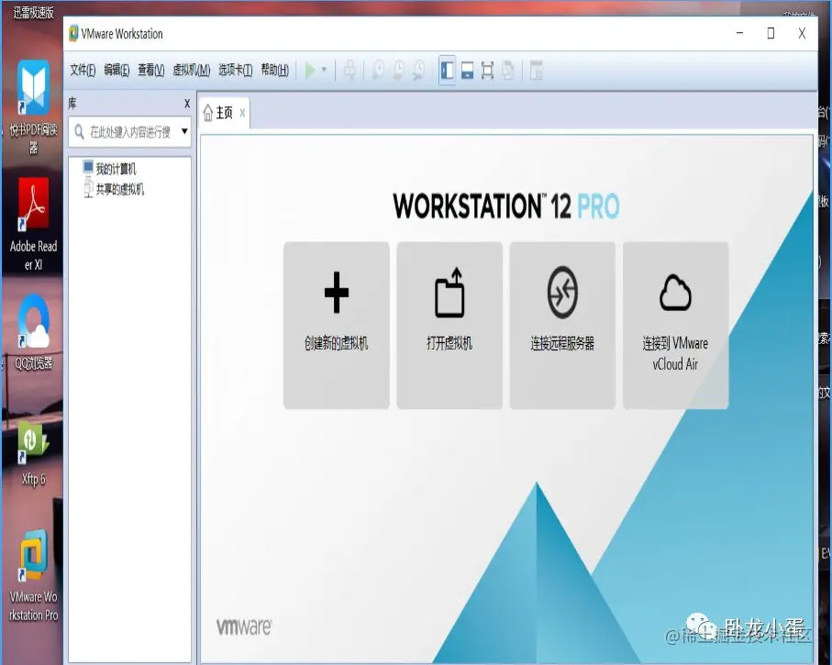This screenshot has width=832, height=665.
Task: Open the 编辑(E) menu
Action: pyautogui.click(x=116, y=70)
